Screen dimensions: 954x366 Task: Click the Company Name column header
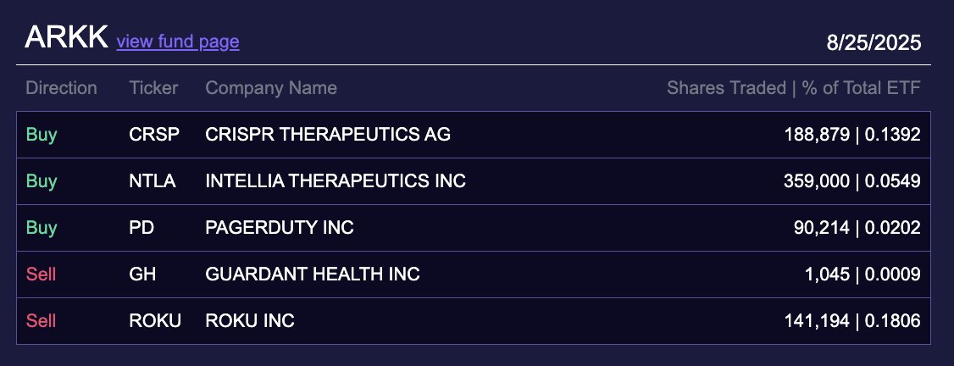(271, 88)
